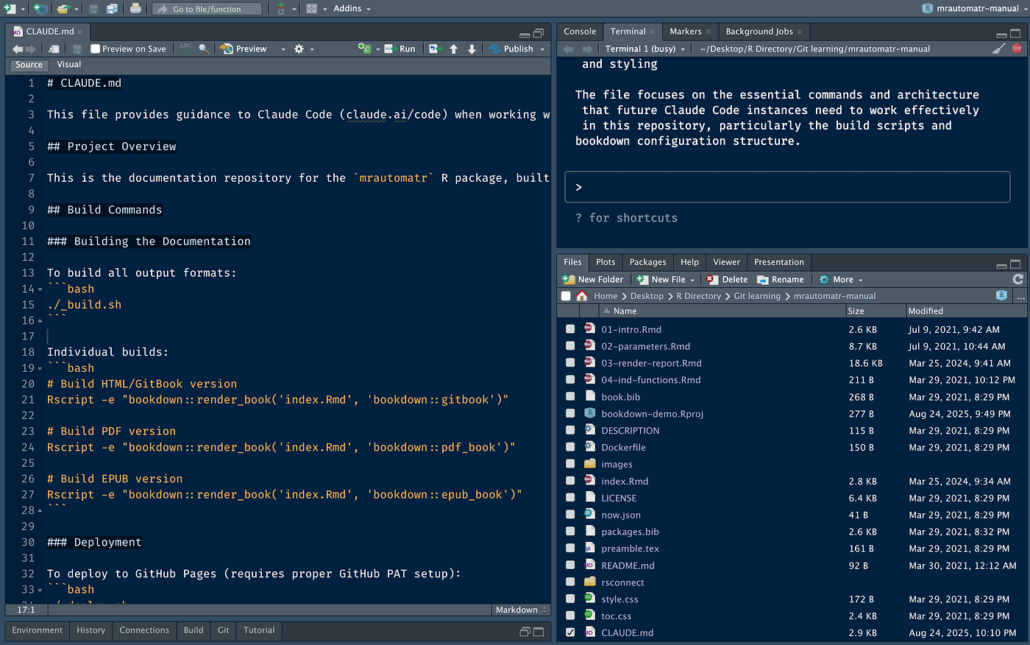
Task: Switch to the Console tab
Action: [580, 32]
